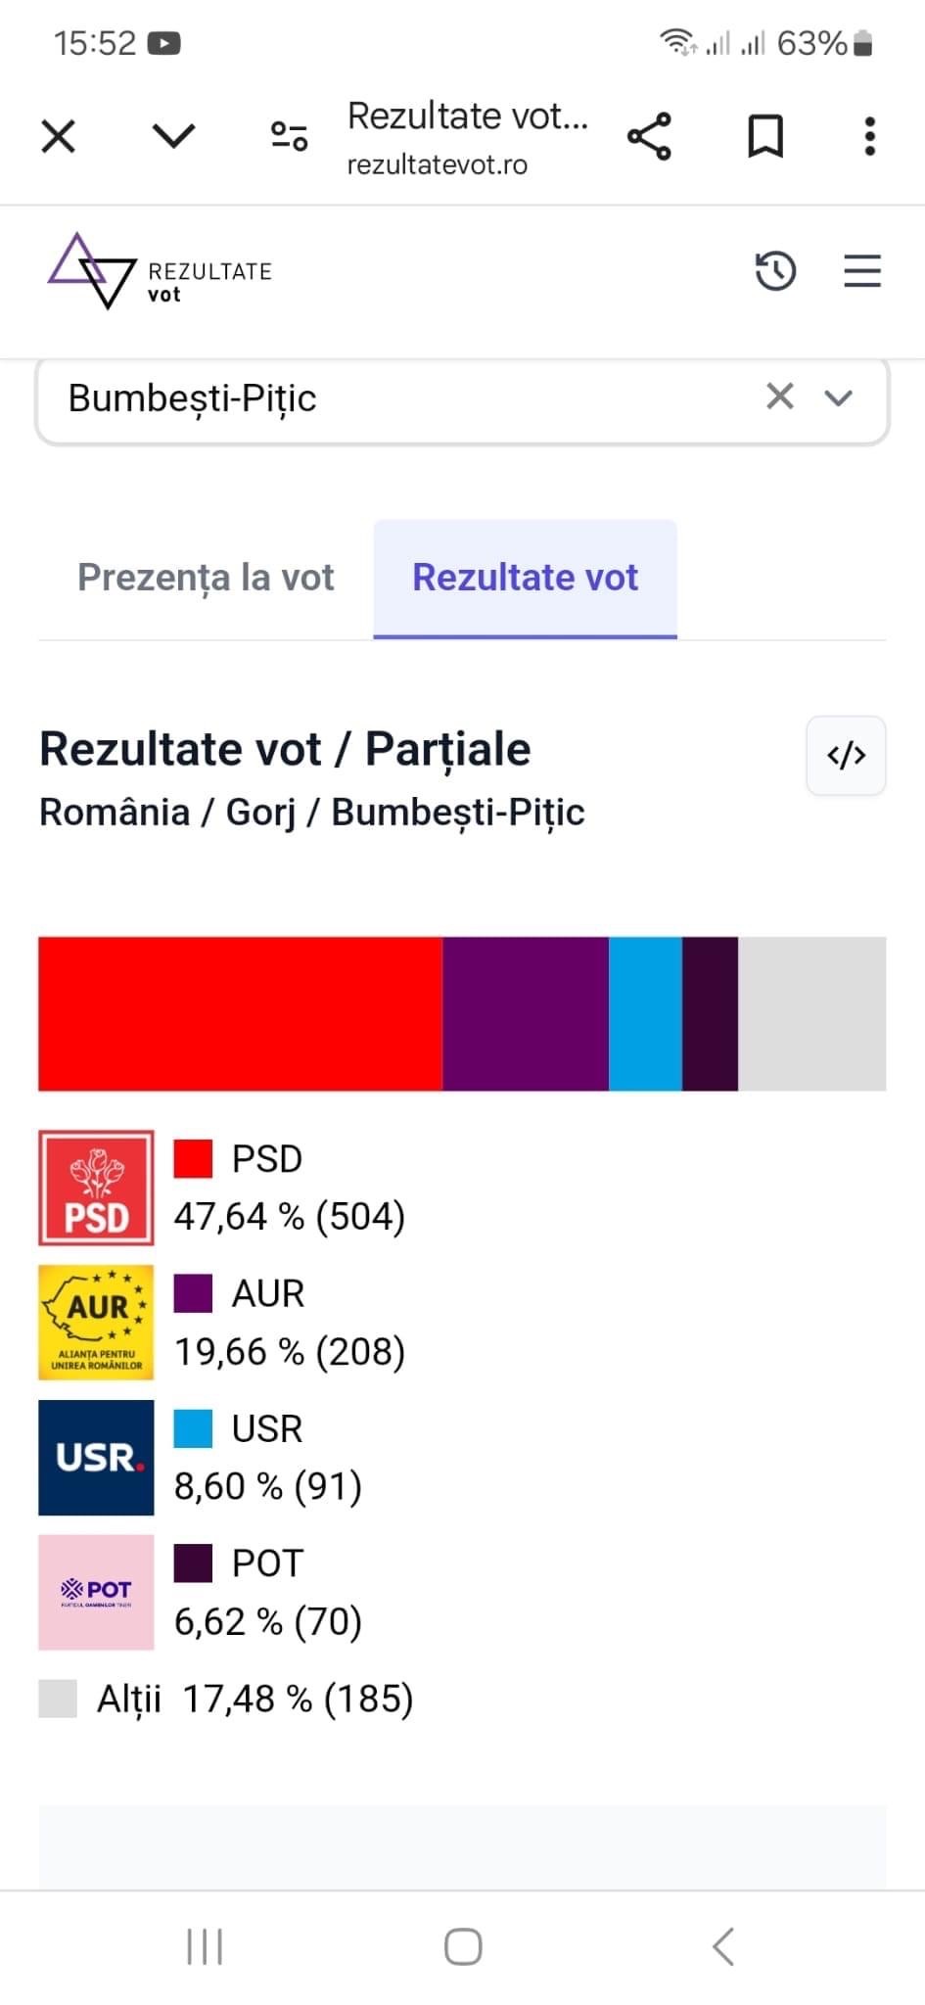Click the AUR party logo
The width and height of the screenshot is (925, 2005).
pyautogui.click(x=96, y=1323)
